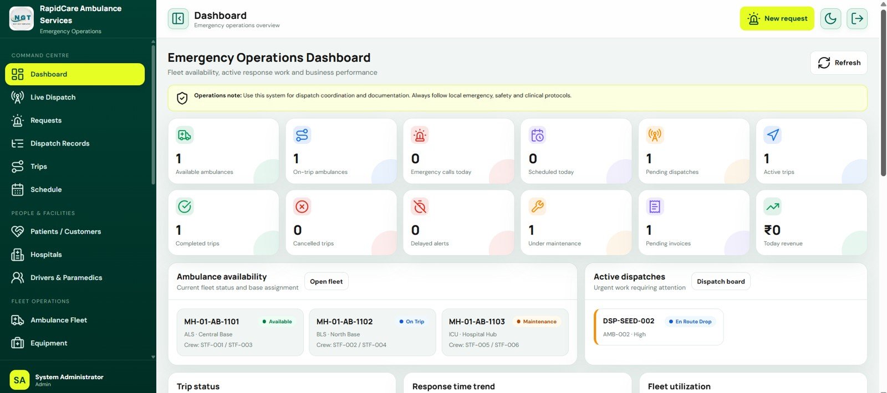Open Drivers & Paramedics page
887x393 pixels.
click(75, 278)
